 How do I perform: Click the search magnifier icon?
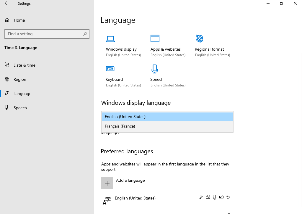[85, 34]
